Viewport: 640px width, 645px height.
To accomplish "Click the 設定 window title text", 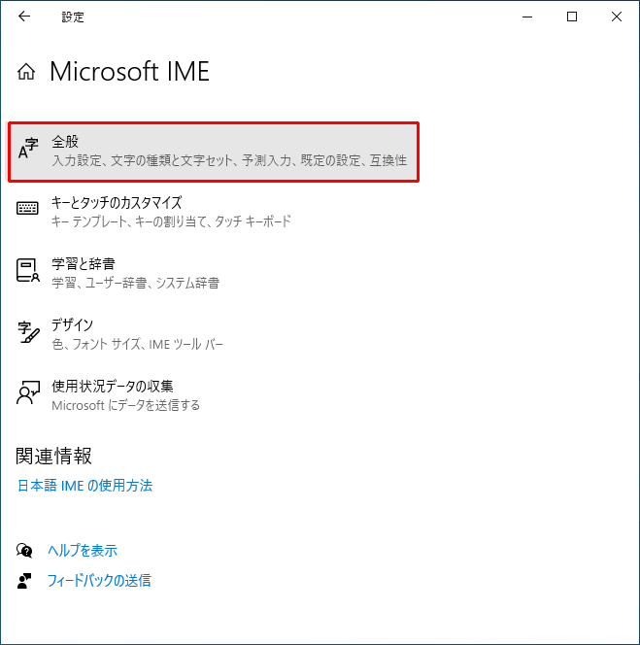I will pos(73,17).
